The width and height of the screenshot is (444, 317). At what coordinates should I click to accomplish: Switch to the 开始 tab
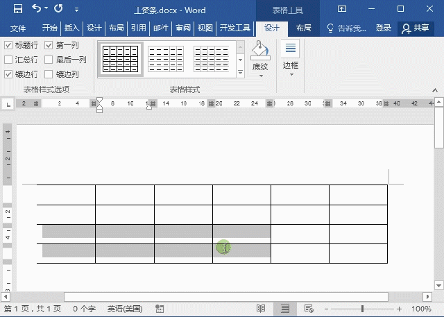click(x=50, y=28)
